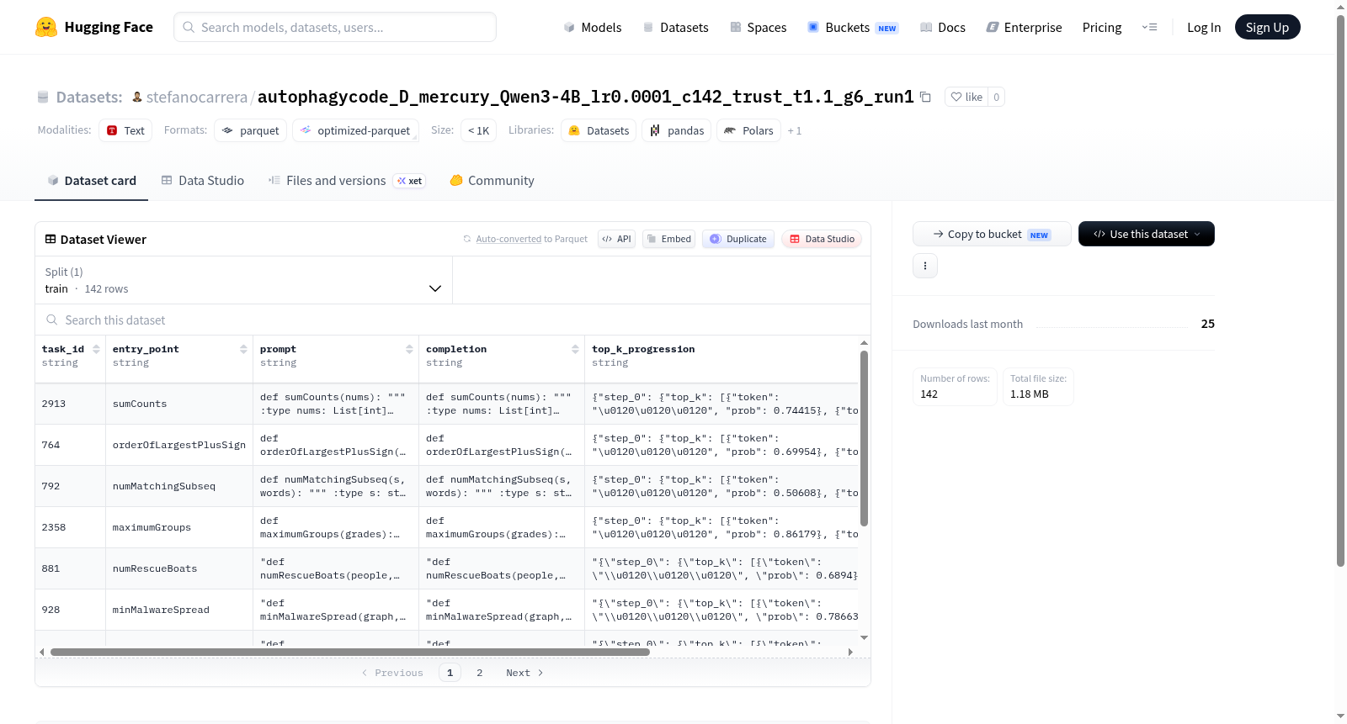The image size is (1347, 724).
Task: Open the Pricing page
Action: (1102, 27)
